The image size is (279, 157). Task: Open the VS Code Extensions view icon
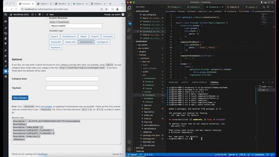[x=129, y=37]
